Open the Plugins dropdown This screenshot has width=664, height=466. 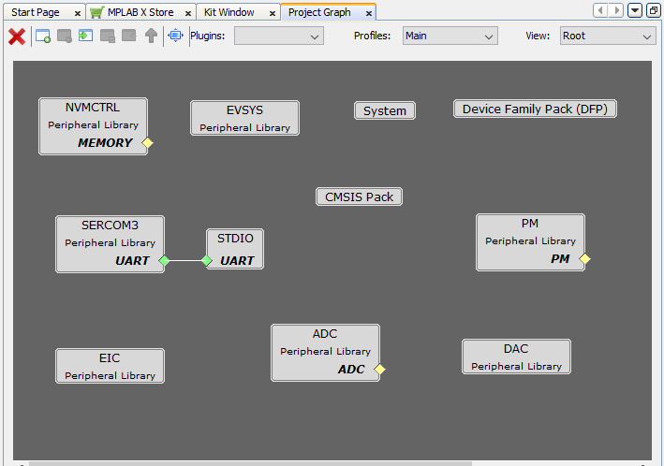tap(278, 36)
